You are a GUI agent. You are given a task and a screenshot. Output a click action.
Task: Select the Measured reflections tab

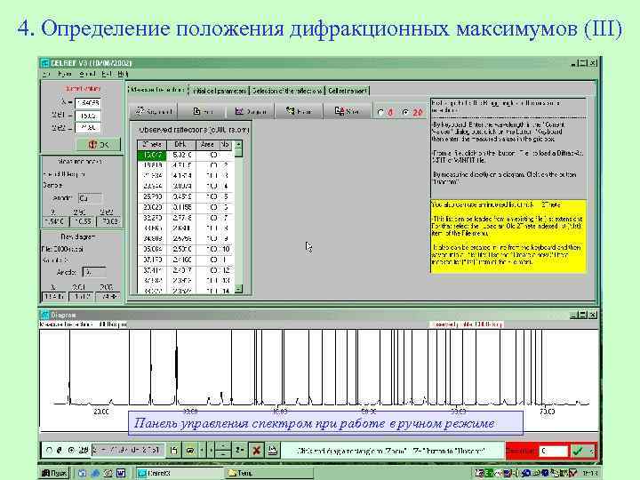pyautogui.click(x=157, y=90)
